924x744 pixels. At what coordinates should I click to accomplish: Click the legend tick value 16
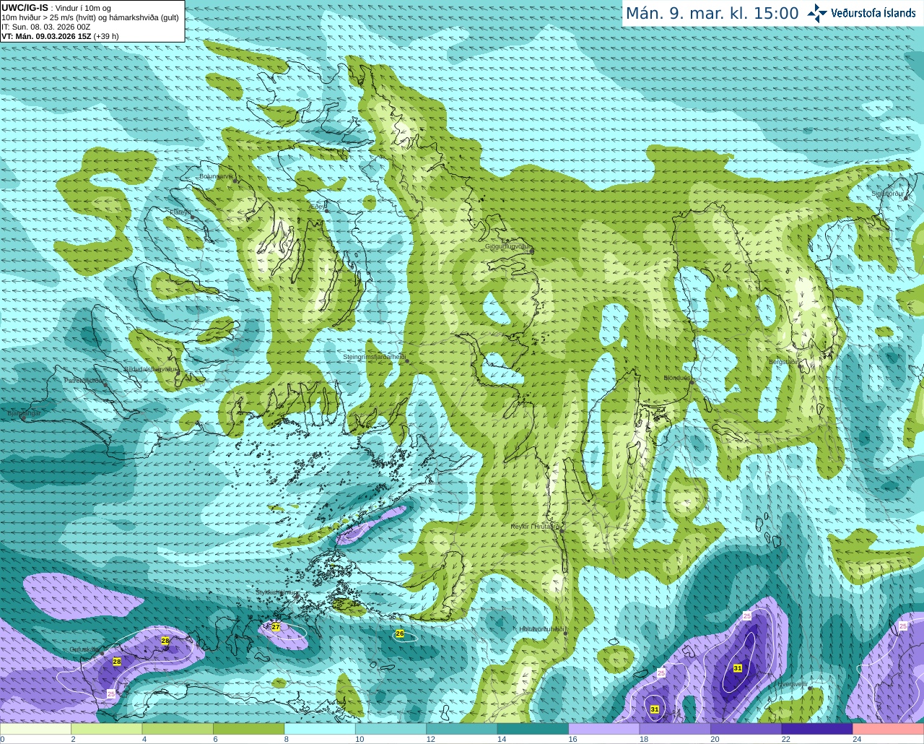click(572, 739)
